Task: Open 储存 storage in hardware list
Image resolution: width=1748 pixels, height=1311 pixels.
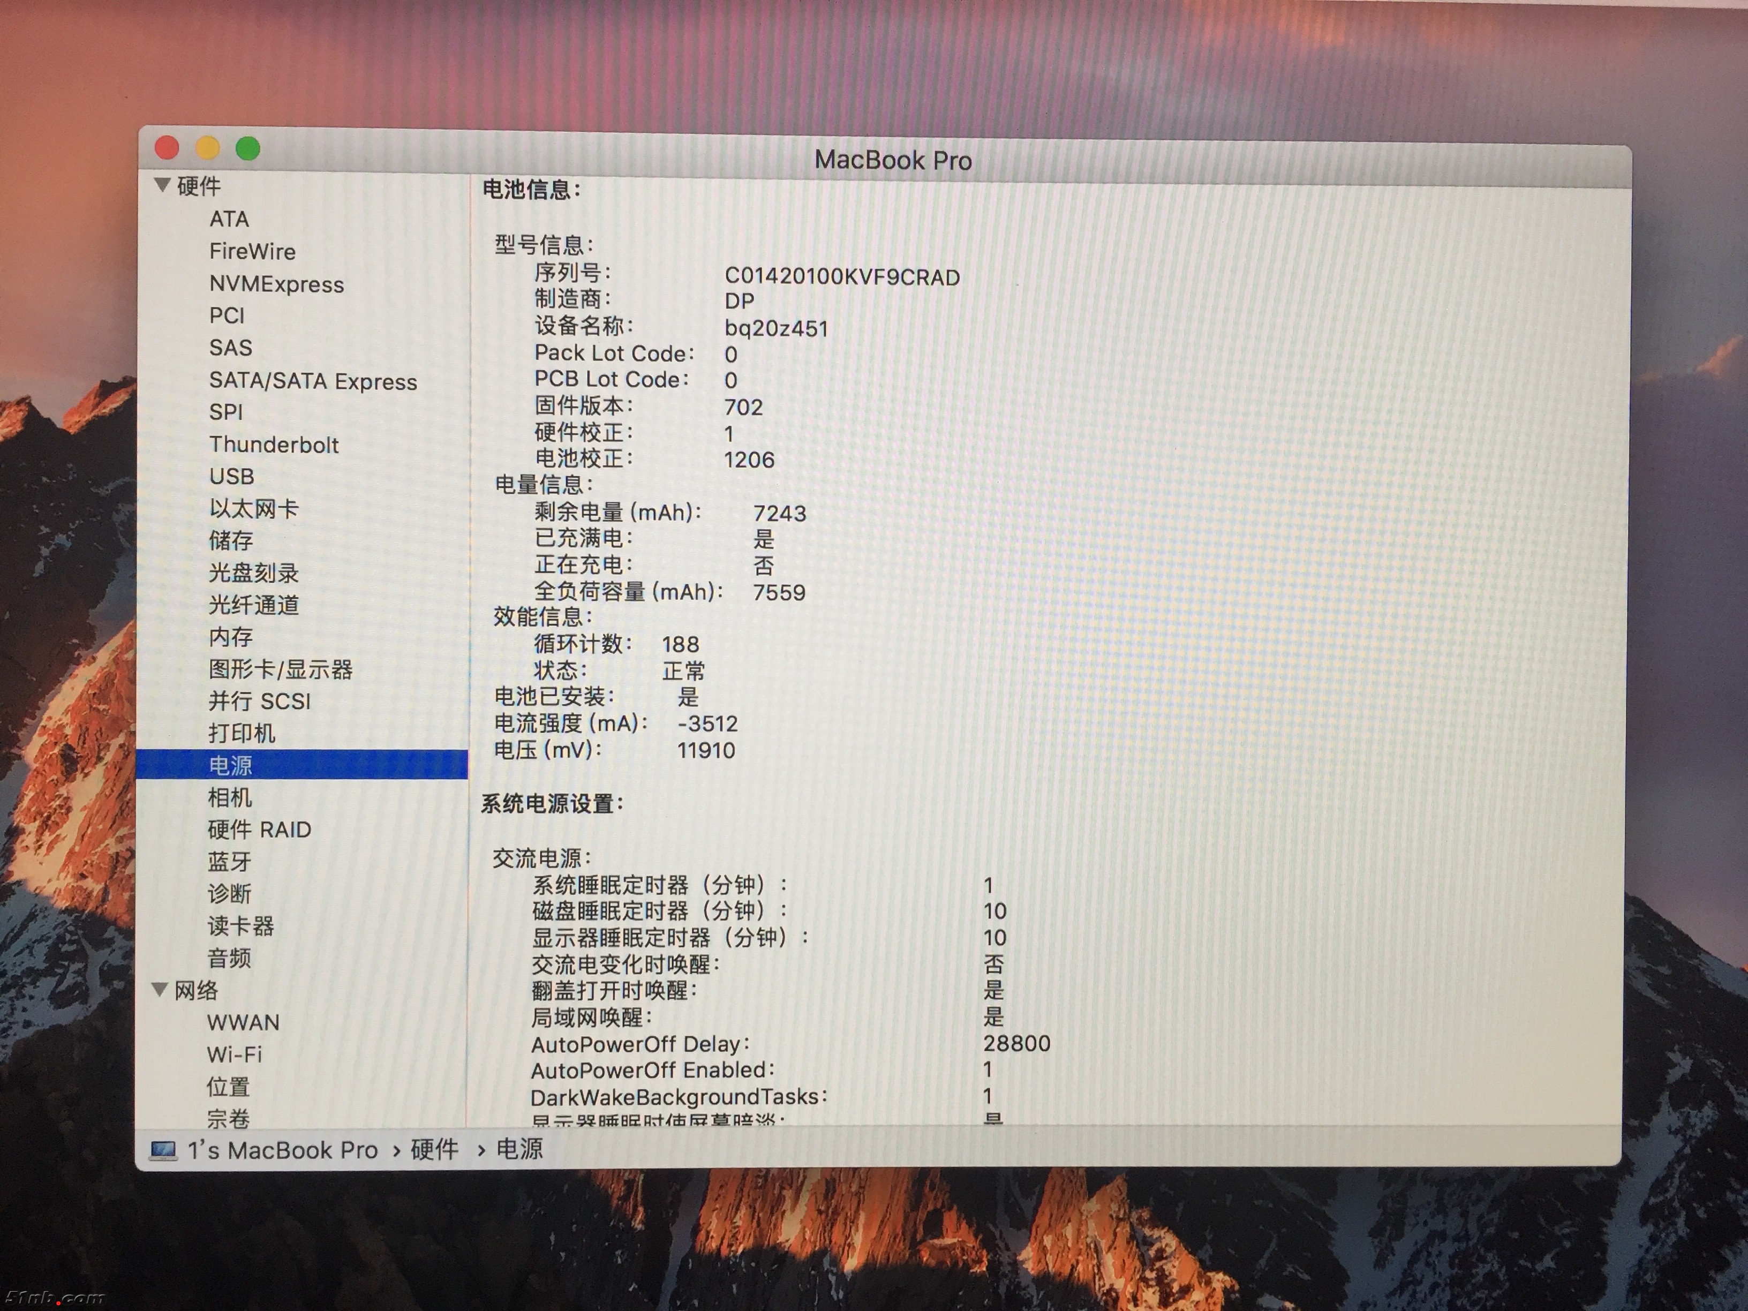Action: tap(231, 540)
